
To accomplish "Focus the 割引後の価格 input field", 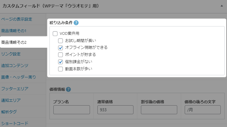I will click(159, 110).
